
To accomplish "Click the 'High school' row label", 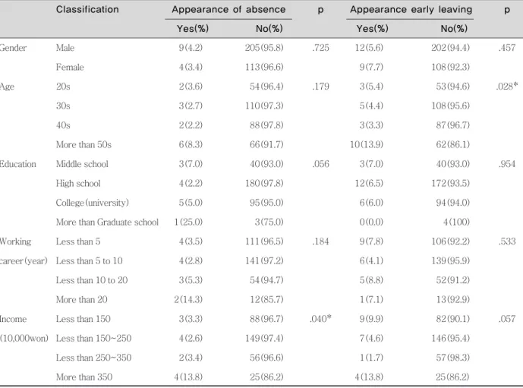I will coord(78,184).
